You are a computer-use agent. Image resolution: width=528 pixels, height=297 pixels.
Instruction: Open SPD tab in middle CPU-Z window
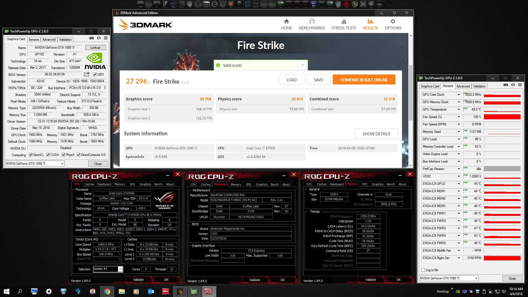click(248, 185)
